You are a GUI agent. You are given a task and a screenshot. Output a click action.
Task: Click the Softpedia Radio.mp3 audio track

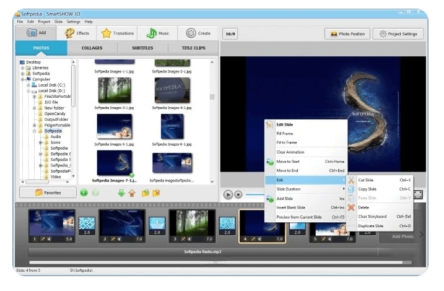(x=202, y=251)
